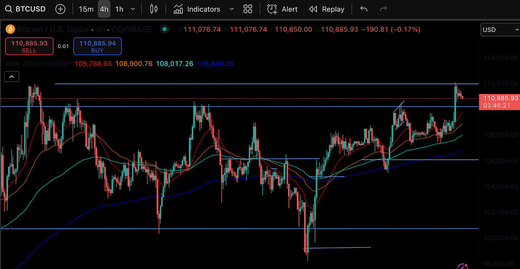Open the BTCUSD symbol search

pyautogui.click(x=26, y=9)
